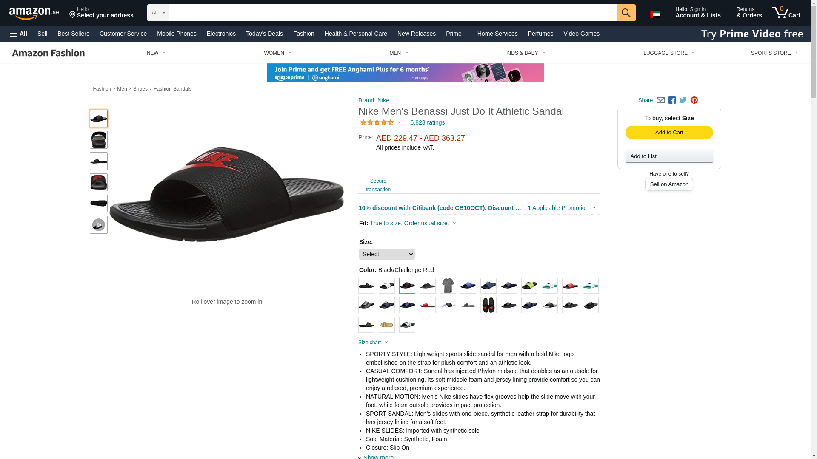Expand star ratings breakdown arrow

click(x=399, y=123)
